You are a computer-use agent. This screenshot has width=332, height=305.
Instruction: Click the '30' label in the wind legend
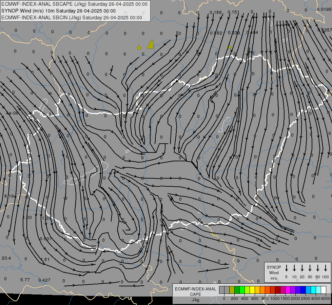tap(310, 277)
